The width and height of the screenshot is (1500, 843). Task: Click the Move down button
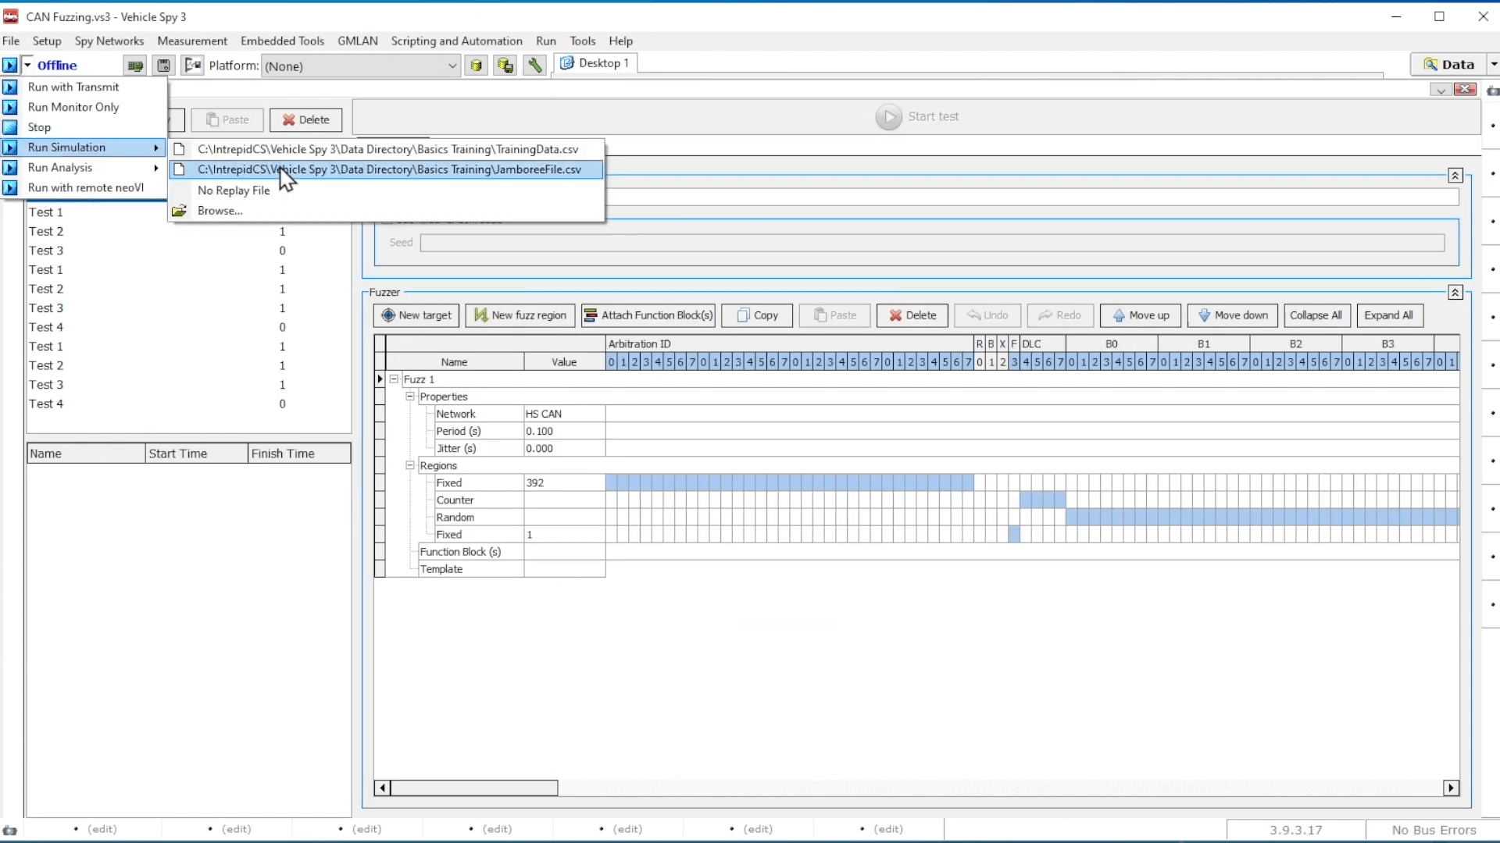click(1232, 315)
